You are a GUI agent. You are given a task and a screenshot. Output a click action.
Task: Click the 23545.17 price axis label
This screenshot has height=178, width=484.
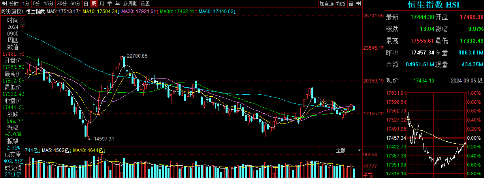373,49
